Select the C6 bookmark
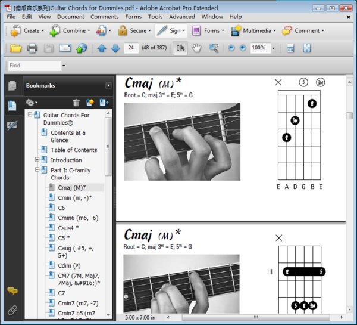 [61, 208]
